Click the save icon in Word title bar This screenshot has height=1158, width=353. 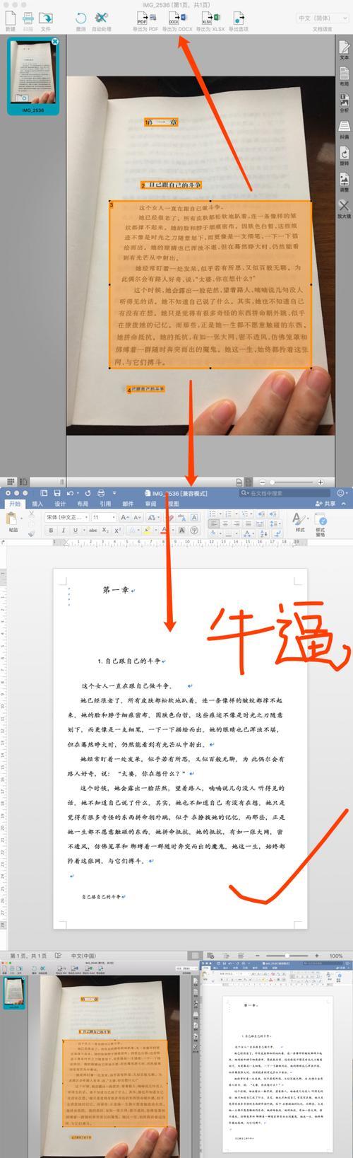click(x=56, y=493)
